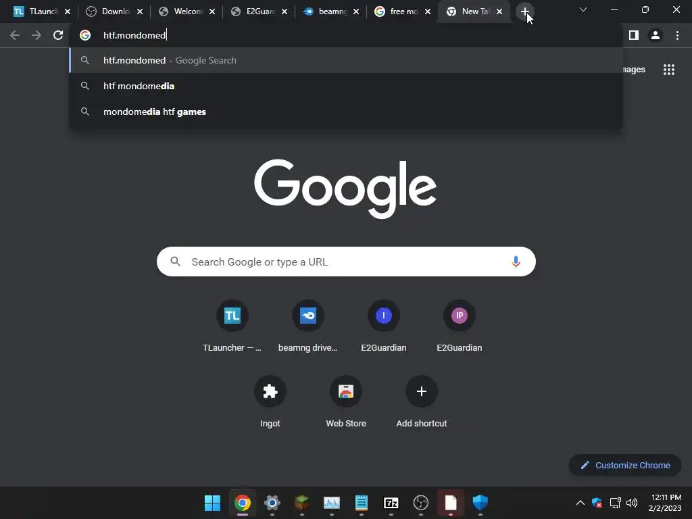692x519 pixels.
Task: Switch to the TLauncher tab
Action: point(38,11)
